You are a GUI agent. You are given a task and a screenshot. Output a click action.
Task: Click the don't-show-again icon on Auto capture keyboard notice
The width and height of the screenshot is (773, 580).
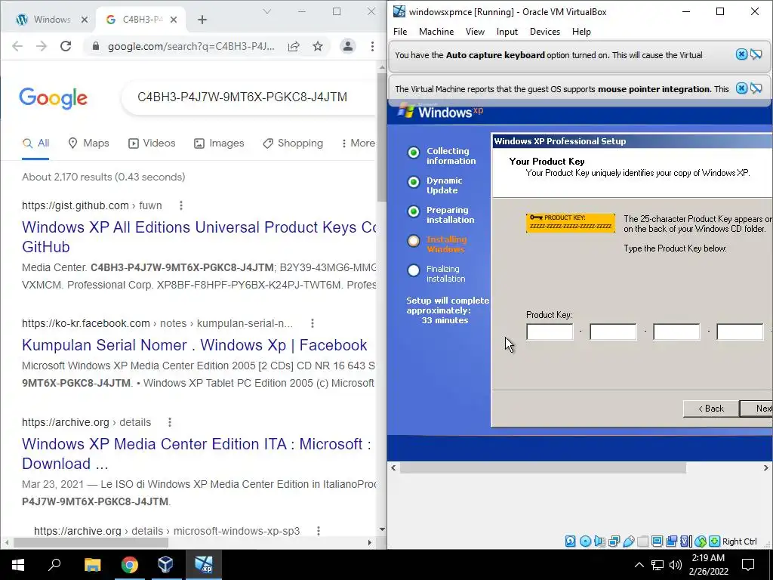[x=756, y=54]
